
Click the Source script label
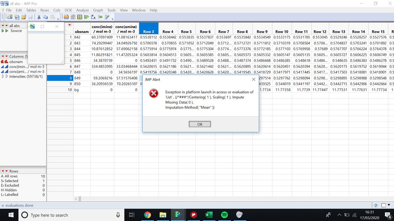(x=16, y=31)
